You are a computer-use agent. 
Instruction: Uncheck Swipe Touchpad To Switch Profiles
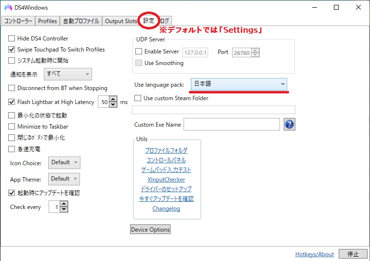click(12, 50)
